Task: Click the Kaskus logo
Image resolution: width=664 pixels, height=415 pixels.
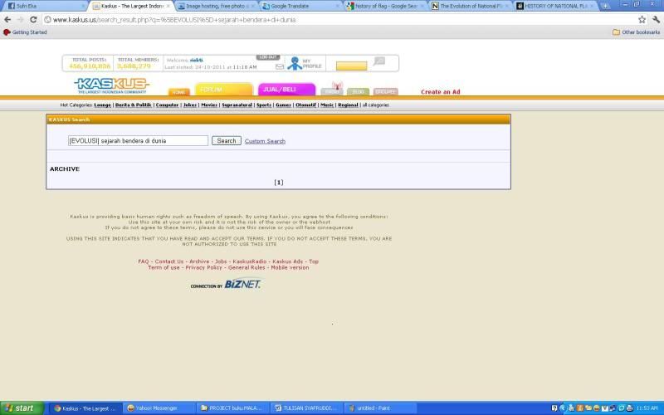Action: click(x=112, y=85)
